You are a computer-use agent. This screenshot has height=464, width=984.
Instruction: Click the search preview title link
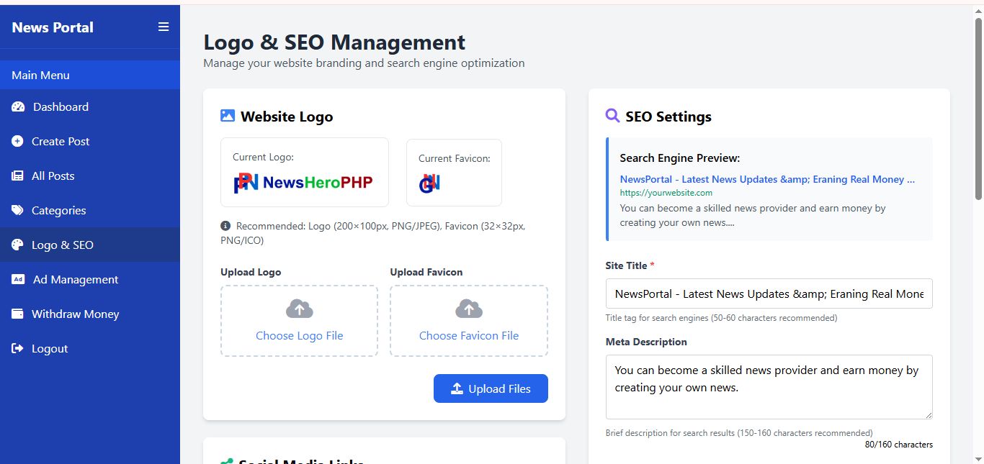tap(767, 180)
